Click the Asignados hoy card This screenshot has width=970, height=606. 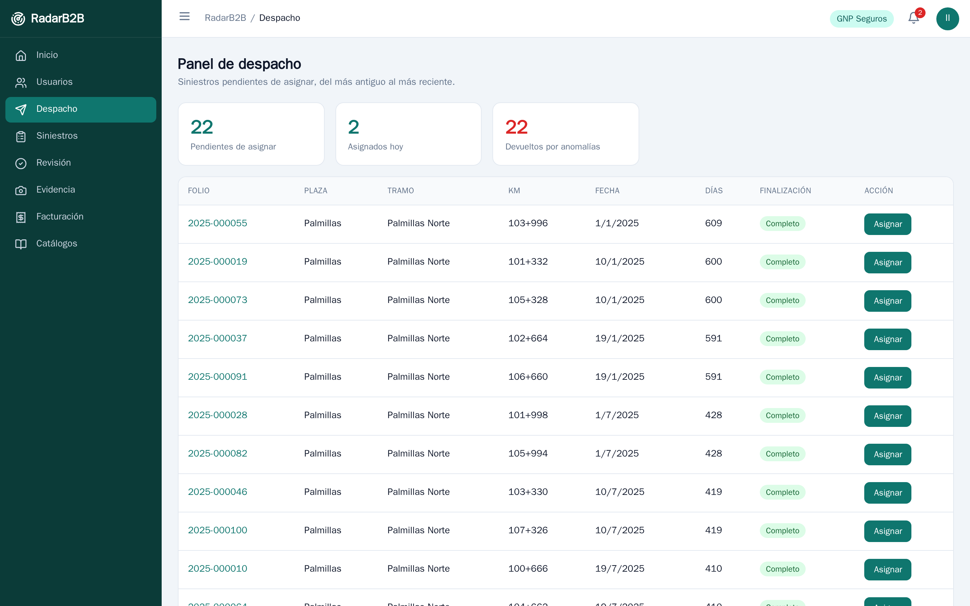(x=409, y=134)
